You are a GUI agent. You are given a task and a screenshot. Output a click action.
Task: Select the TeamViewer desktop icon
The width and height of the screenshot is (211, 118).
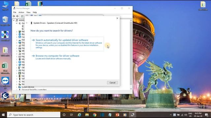(x=5, y=83)
